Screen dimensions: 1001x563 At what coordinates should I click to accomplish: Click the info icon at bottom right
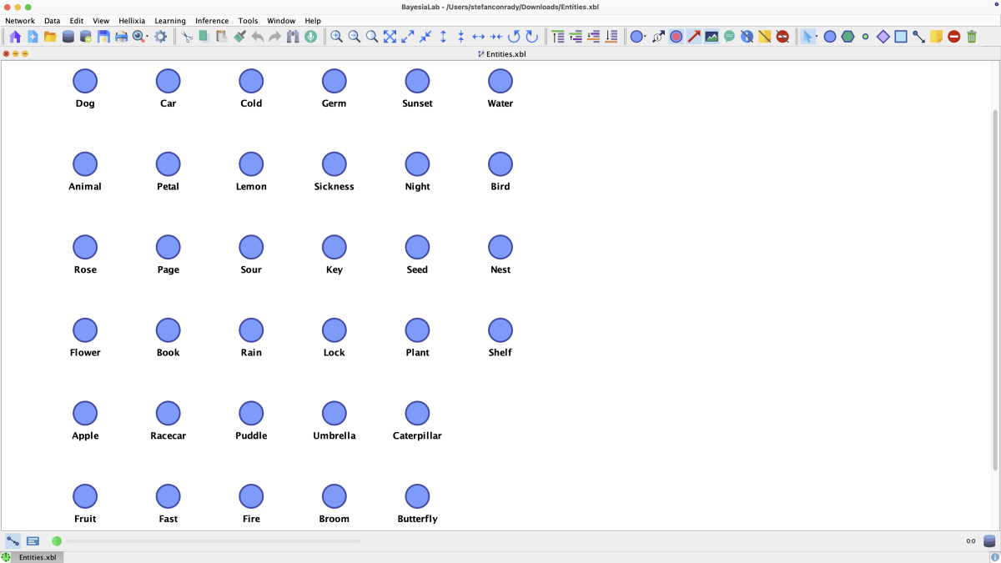[995, 557]
